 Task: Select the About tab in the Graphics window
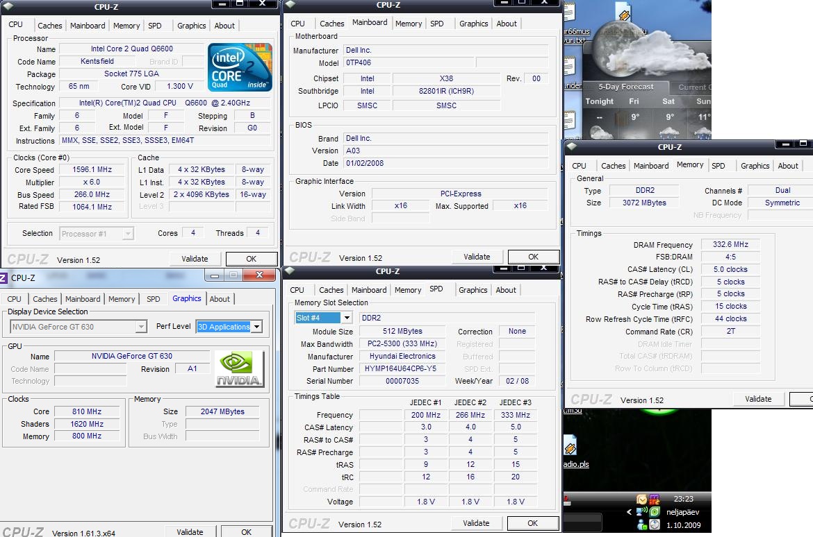[220, 299]
